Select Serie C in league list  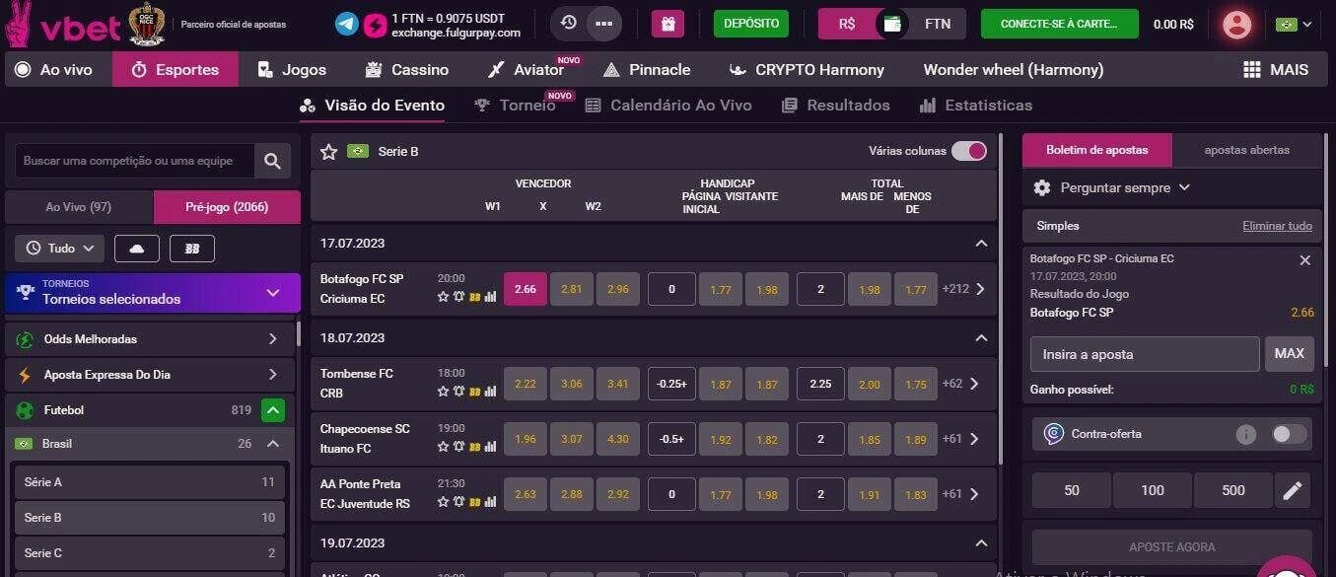click(x=149, y=553)
